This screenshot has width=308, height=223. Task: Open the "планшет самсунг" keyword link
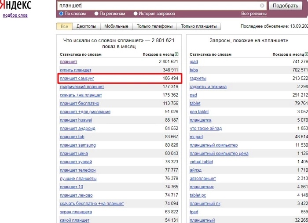tap(77, 79)
